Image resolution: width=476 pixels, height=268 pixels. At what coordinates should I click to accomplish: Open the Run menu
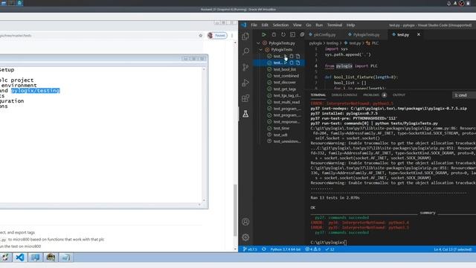point(319,25)
